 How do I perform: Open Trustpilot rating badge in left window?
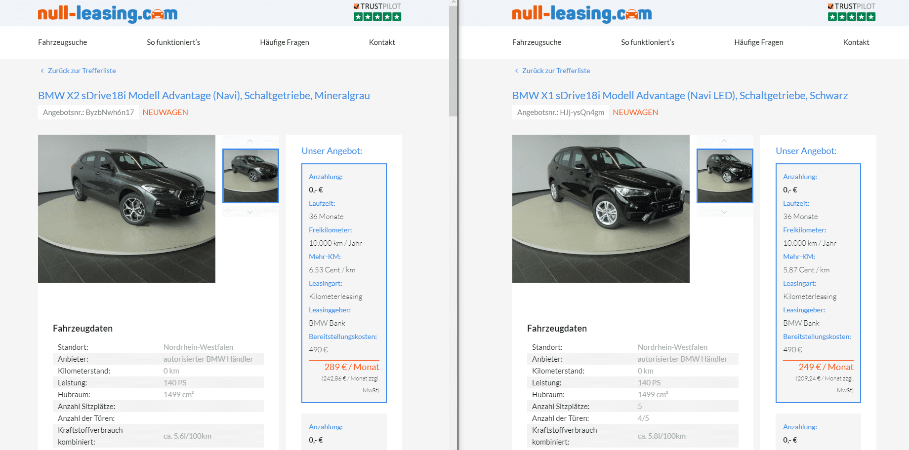coord(377,12)
